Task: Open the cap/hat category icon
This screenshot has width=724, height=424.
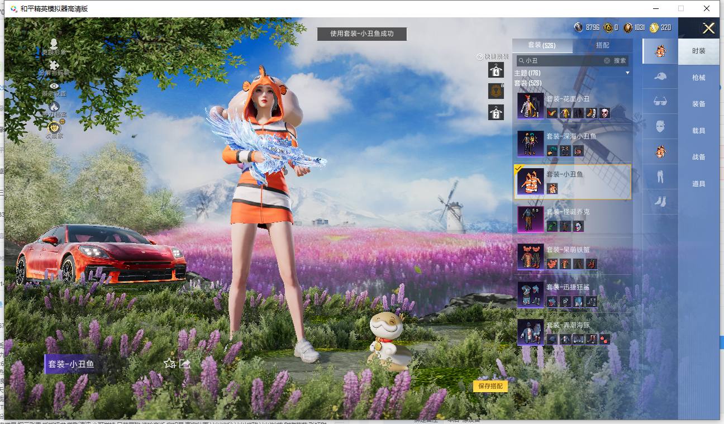Action: pyautogui.click(x=660, y=77)
